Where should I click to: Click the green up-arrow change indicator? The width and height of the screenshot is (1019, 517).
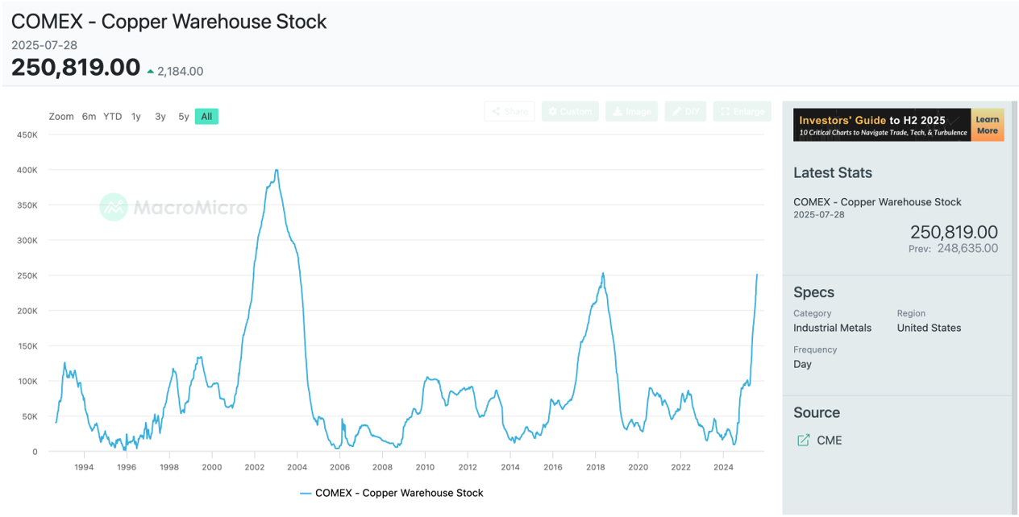tap(150, 72)
